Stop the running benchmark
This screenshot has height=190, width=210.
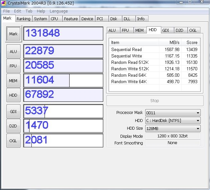[x=155, y=100]
